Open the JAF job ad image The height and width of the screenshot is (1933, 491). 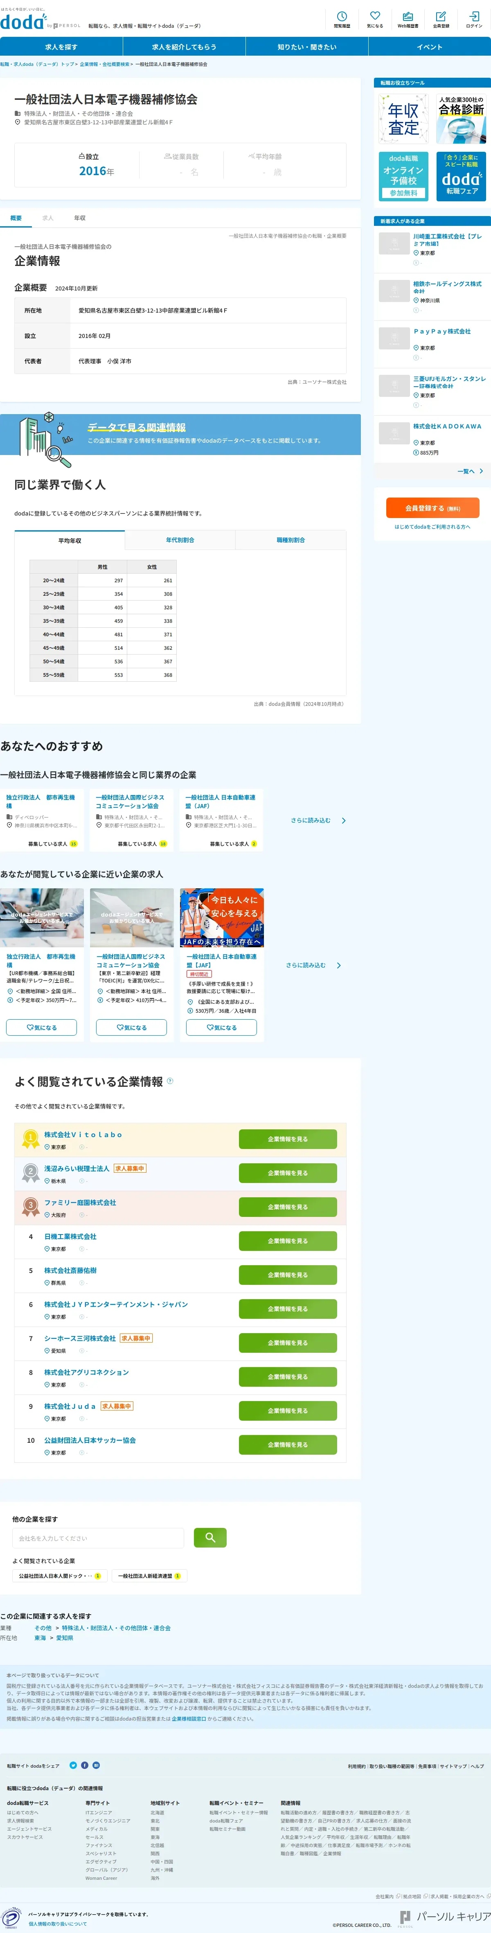[221, 917]
